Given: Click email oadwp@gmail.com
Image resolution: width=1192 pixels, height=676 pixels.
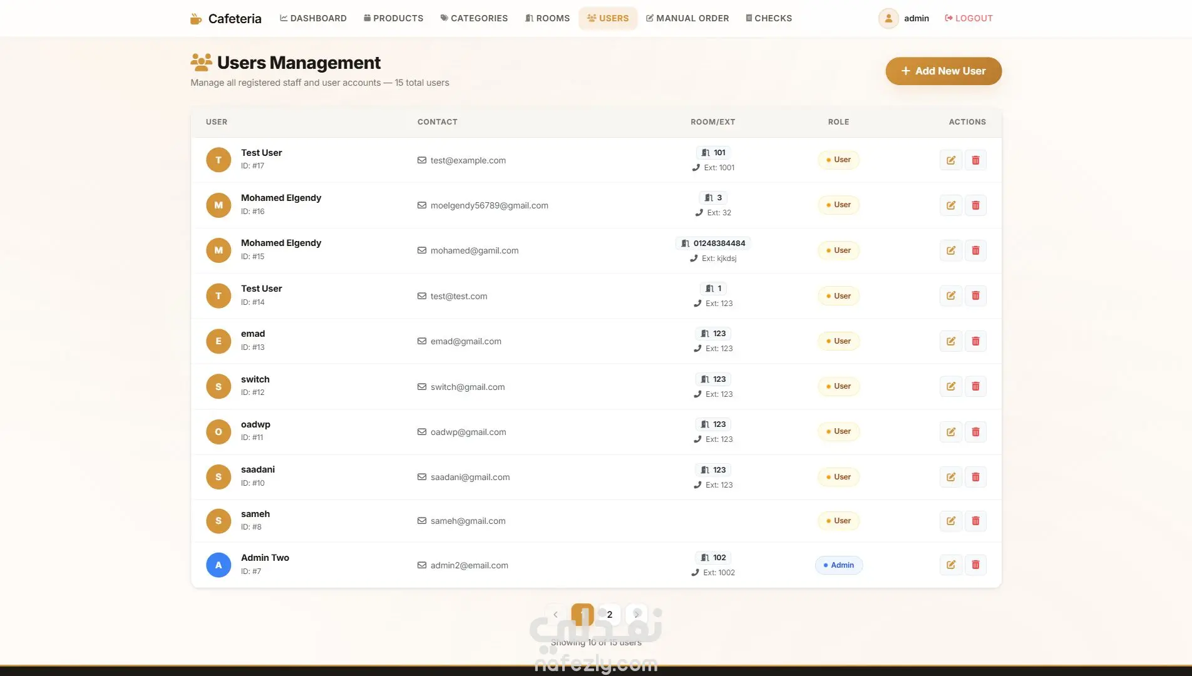Looking at the screenshot, I should click(x=468, y=432).
